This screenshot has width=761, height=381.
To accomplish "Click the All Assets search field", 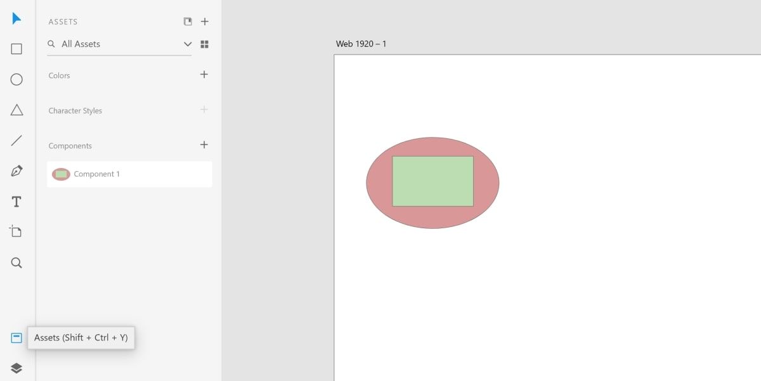I will pos(119,44).
